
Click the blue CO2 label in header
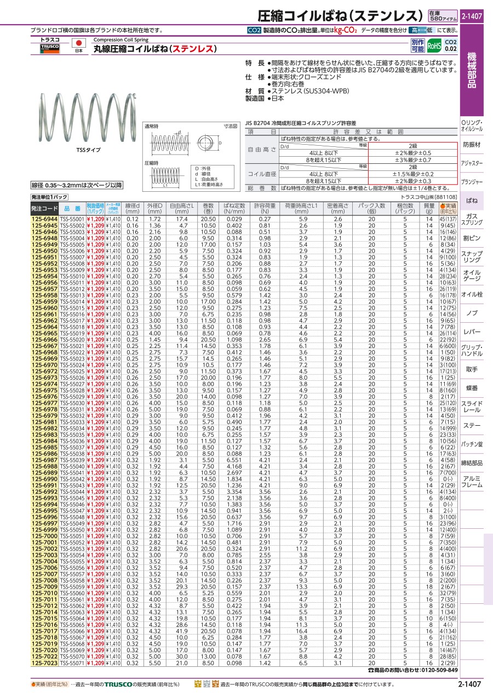click(254, 31)
